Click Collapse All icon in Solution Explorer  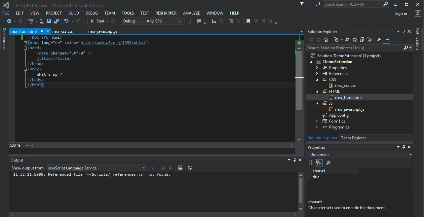click(362, 40)
